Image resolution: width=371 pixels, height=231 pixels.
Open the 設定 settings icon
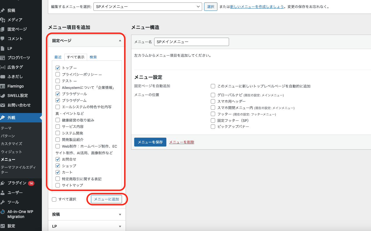tap(2, 226)
